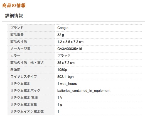The height and width of the screenshot is (120, 155).
Task: Click the ブラック color value
Action: [64, 56]
